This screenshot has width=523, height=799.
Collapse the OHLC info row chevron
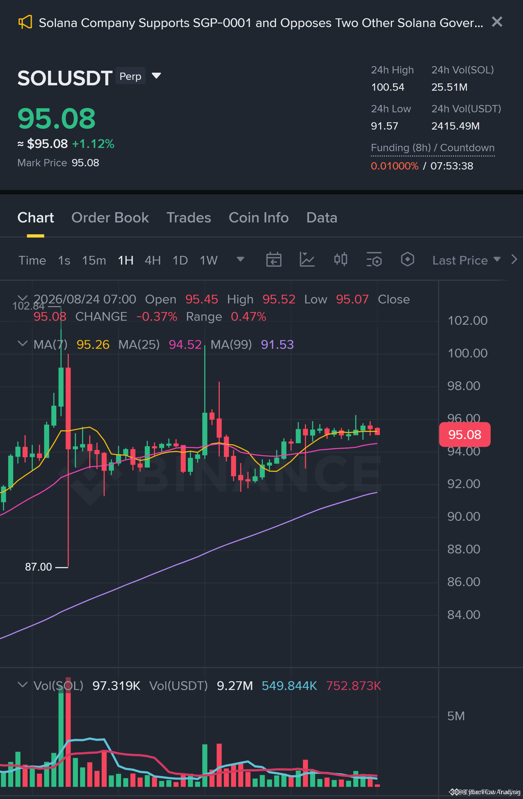pos(22,298)
